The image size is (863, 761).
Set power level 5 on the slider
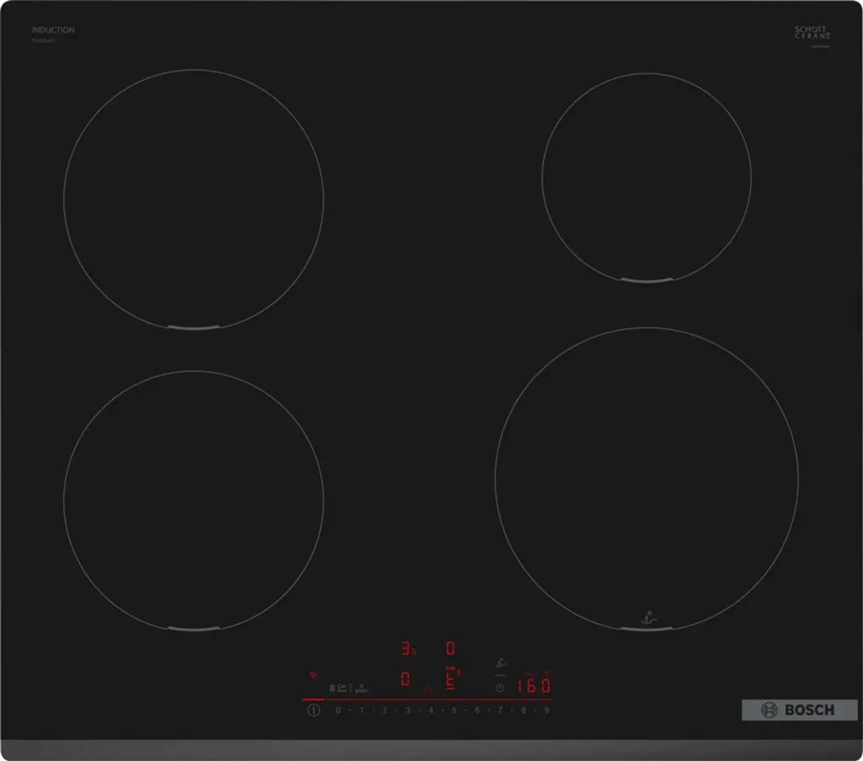pos(454,710)
